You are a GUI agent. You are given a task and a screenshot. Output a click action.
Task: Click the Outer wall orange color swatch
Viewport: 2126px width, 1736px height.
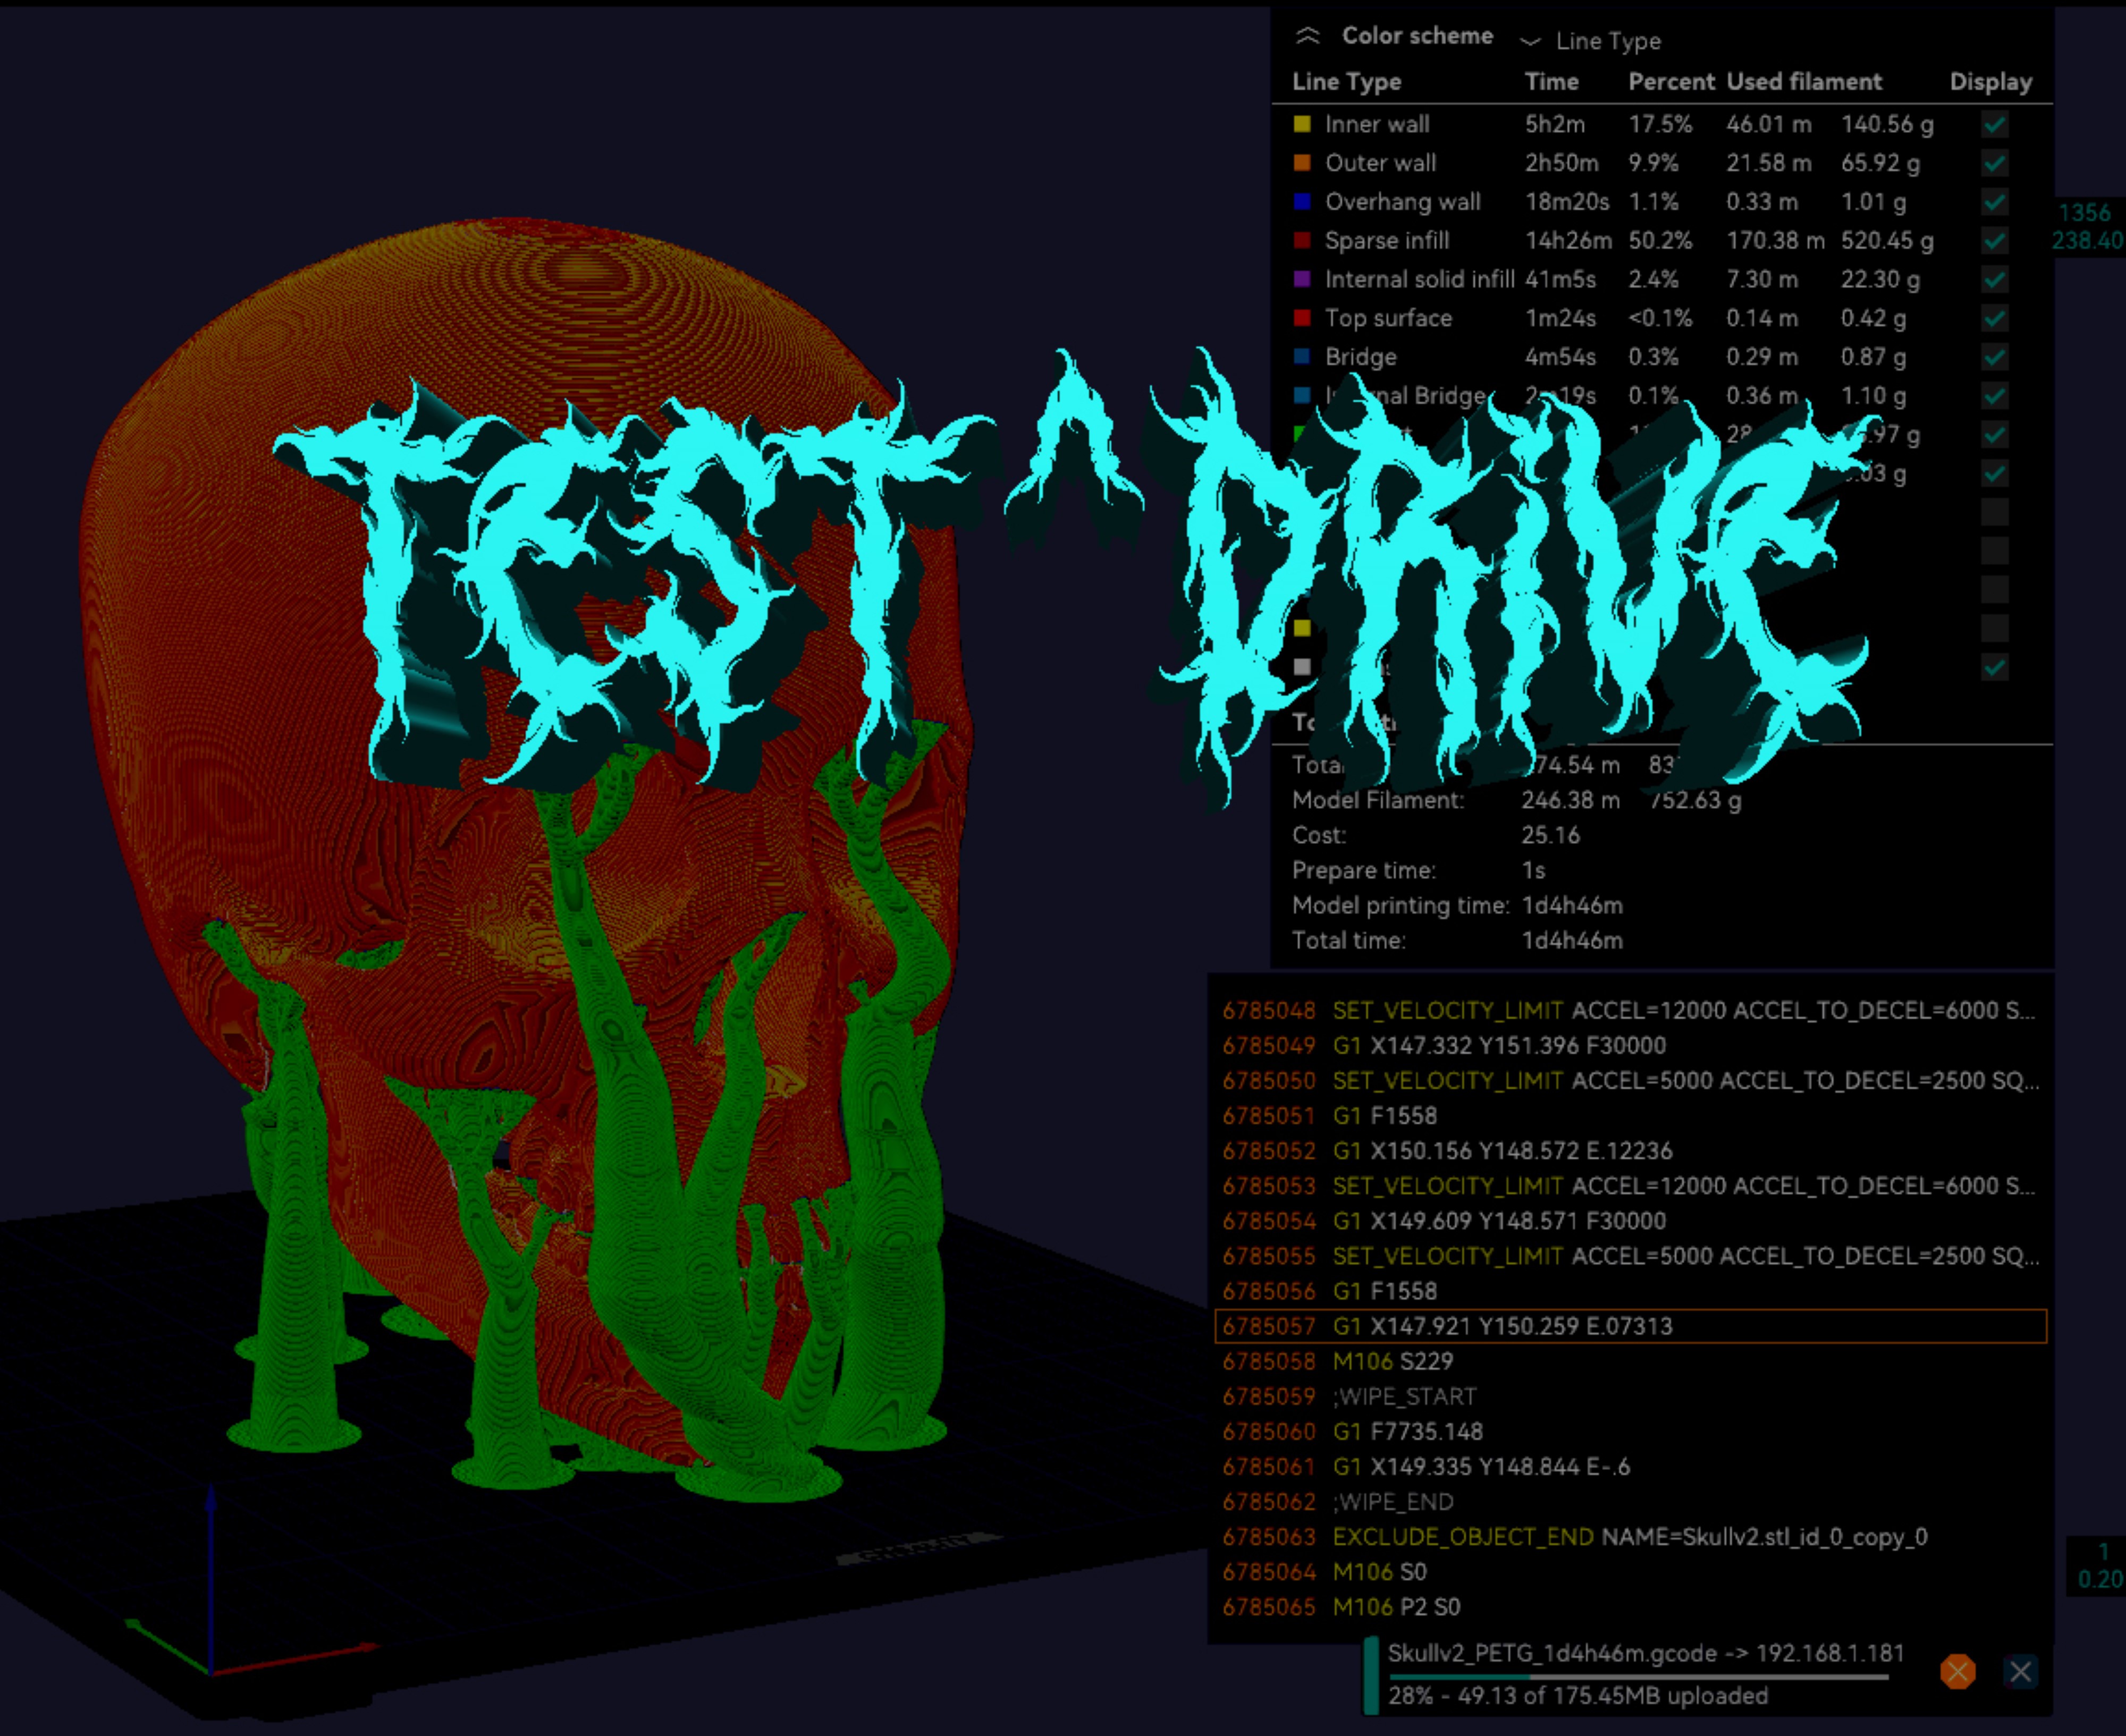click(x=1302, y=163)
